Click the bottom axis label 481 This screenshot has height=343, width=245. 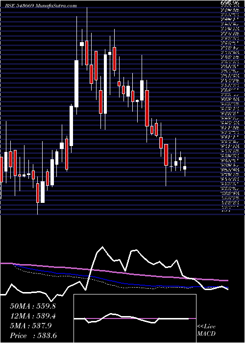point(225,211)
